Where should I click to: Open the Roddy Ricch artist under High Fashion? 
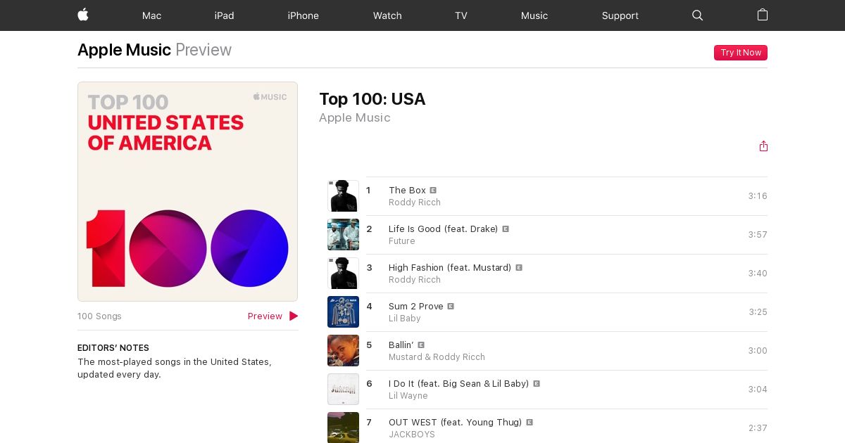coord(415,280)
